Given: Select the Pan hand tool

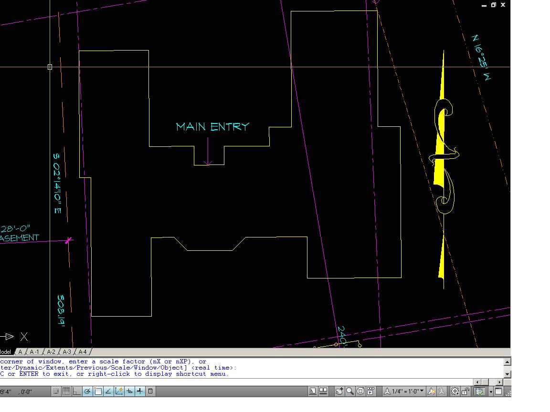Looking at the screenshot, I should [339, 391].
